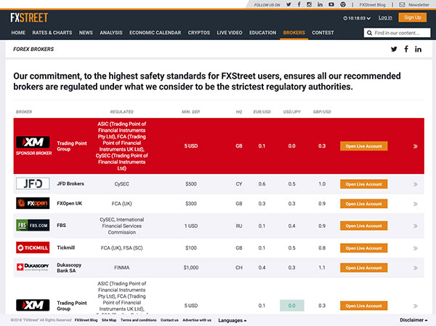The width and height of the screenshot is (436, 326).
Task: Click the Tickmill logo
Action: pyautogui.click(x=33, y=247)
